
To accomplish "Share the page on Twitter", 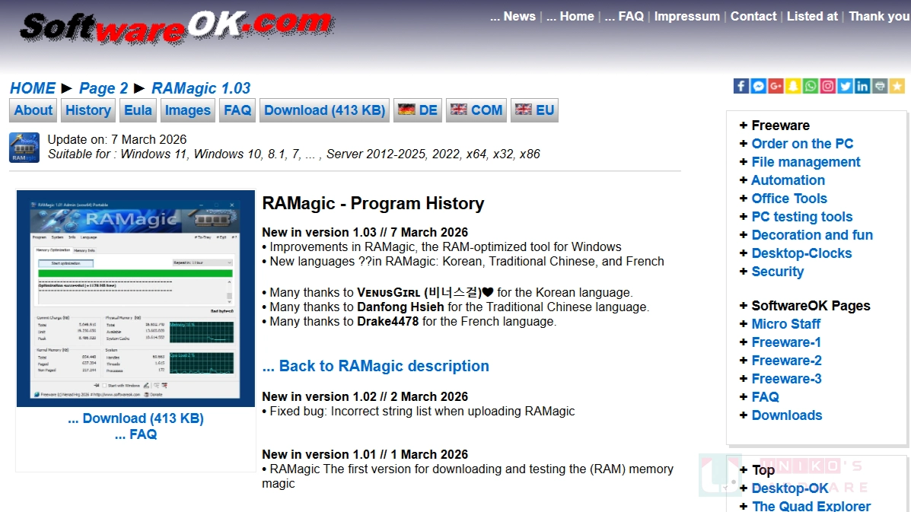I will (846, 87).
